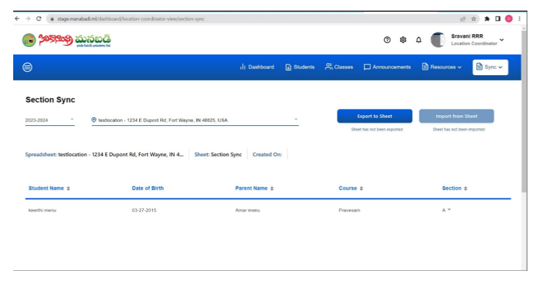Viewport: 536px width, 282px height.
Task: Expand the Resources menu
Action: click(x=442, y=67)
